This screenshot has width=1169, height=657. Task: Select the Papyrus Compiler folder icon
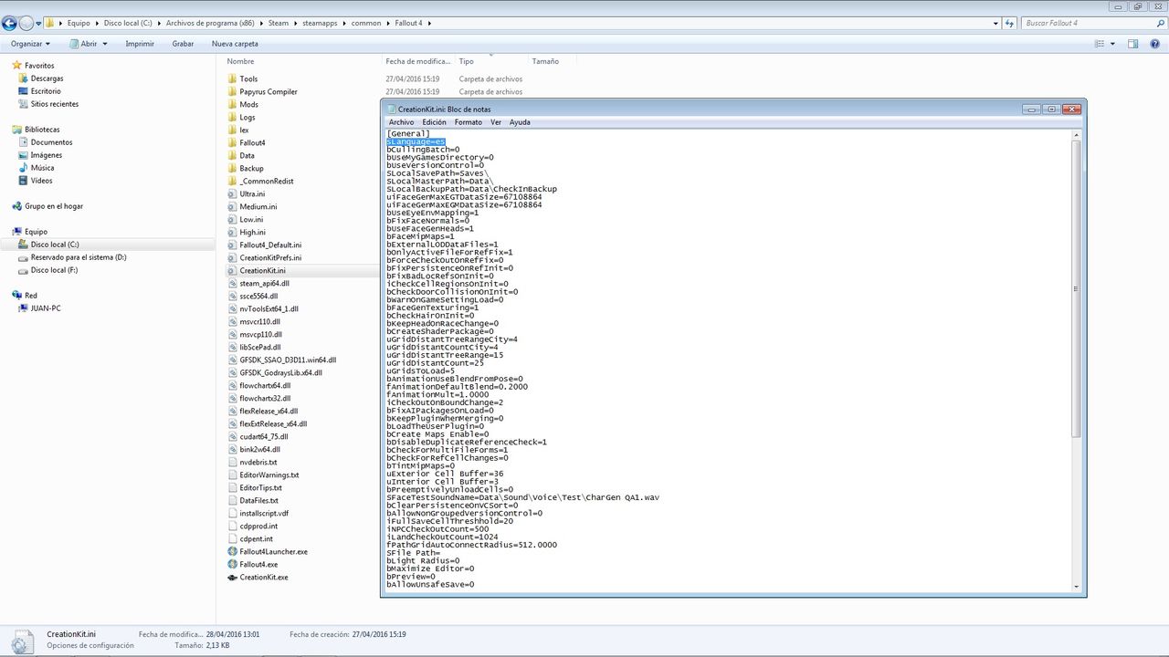[x=232, y=92]
